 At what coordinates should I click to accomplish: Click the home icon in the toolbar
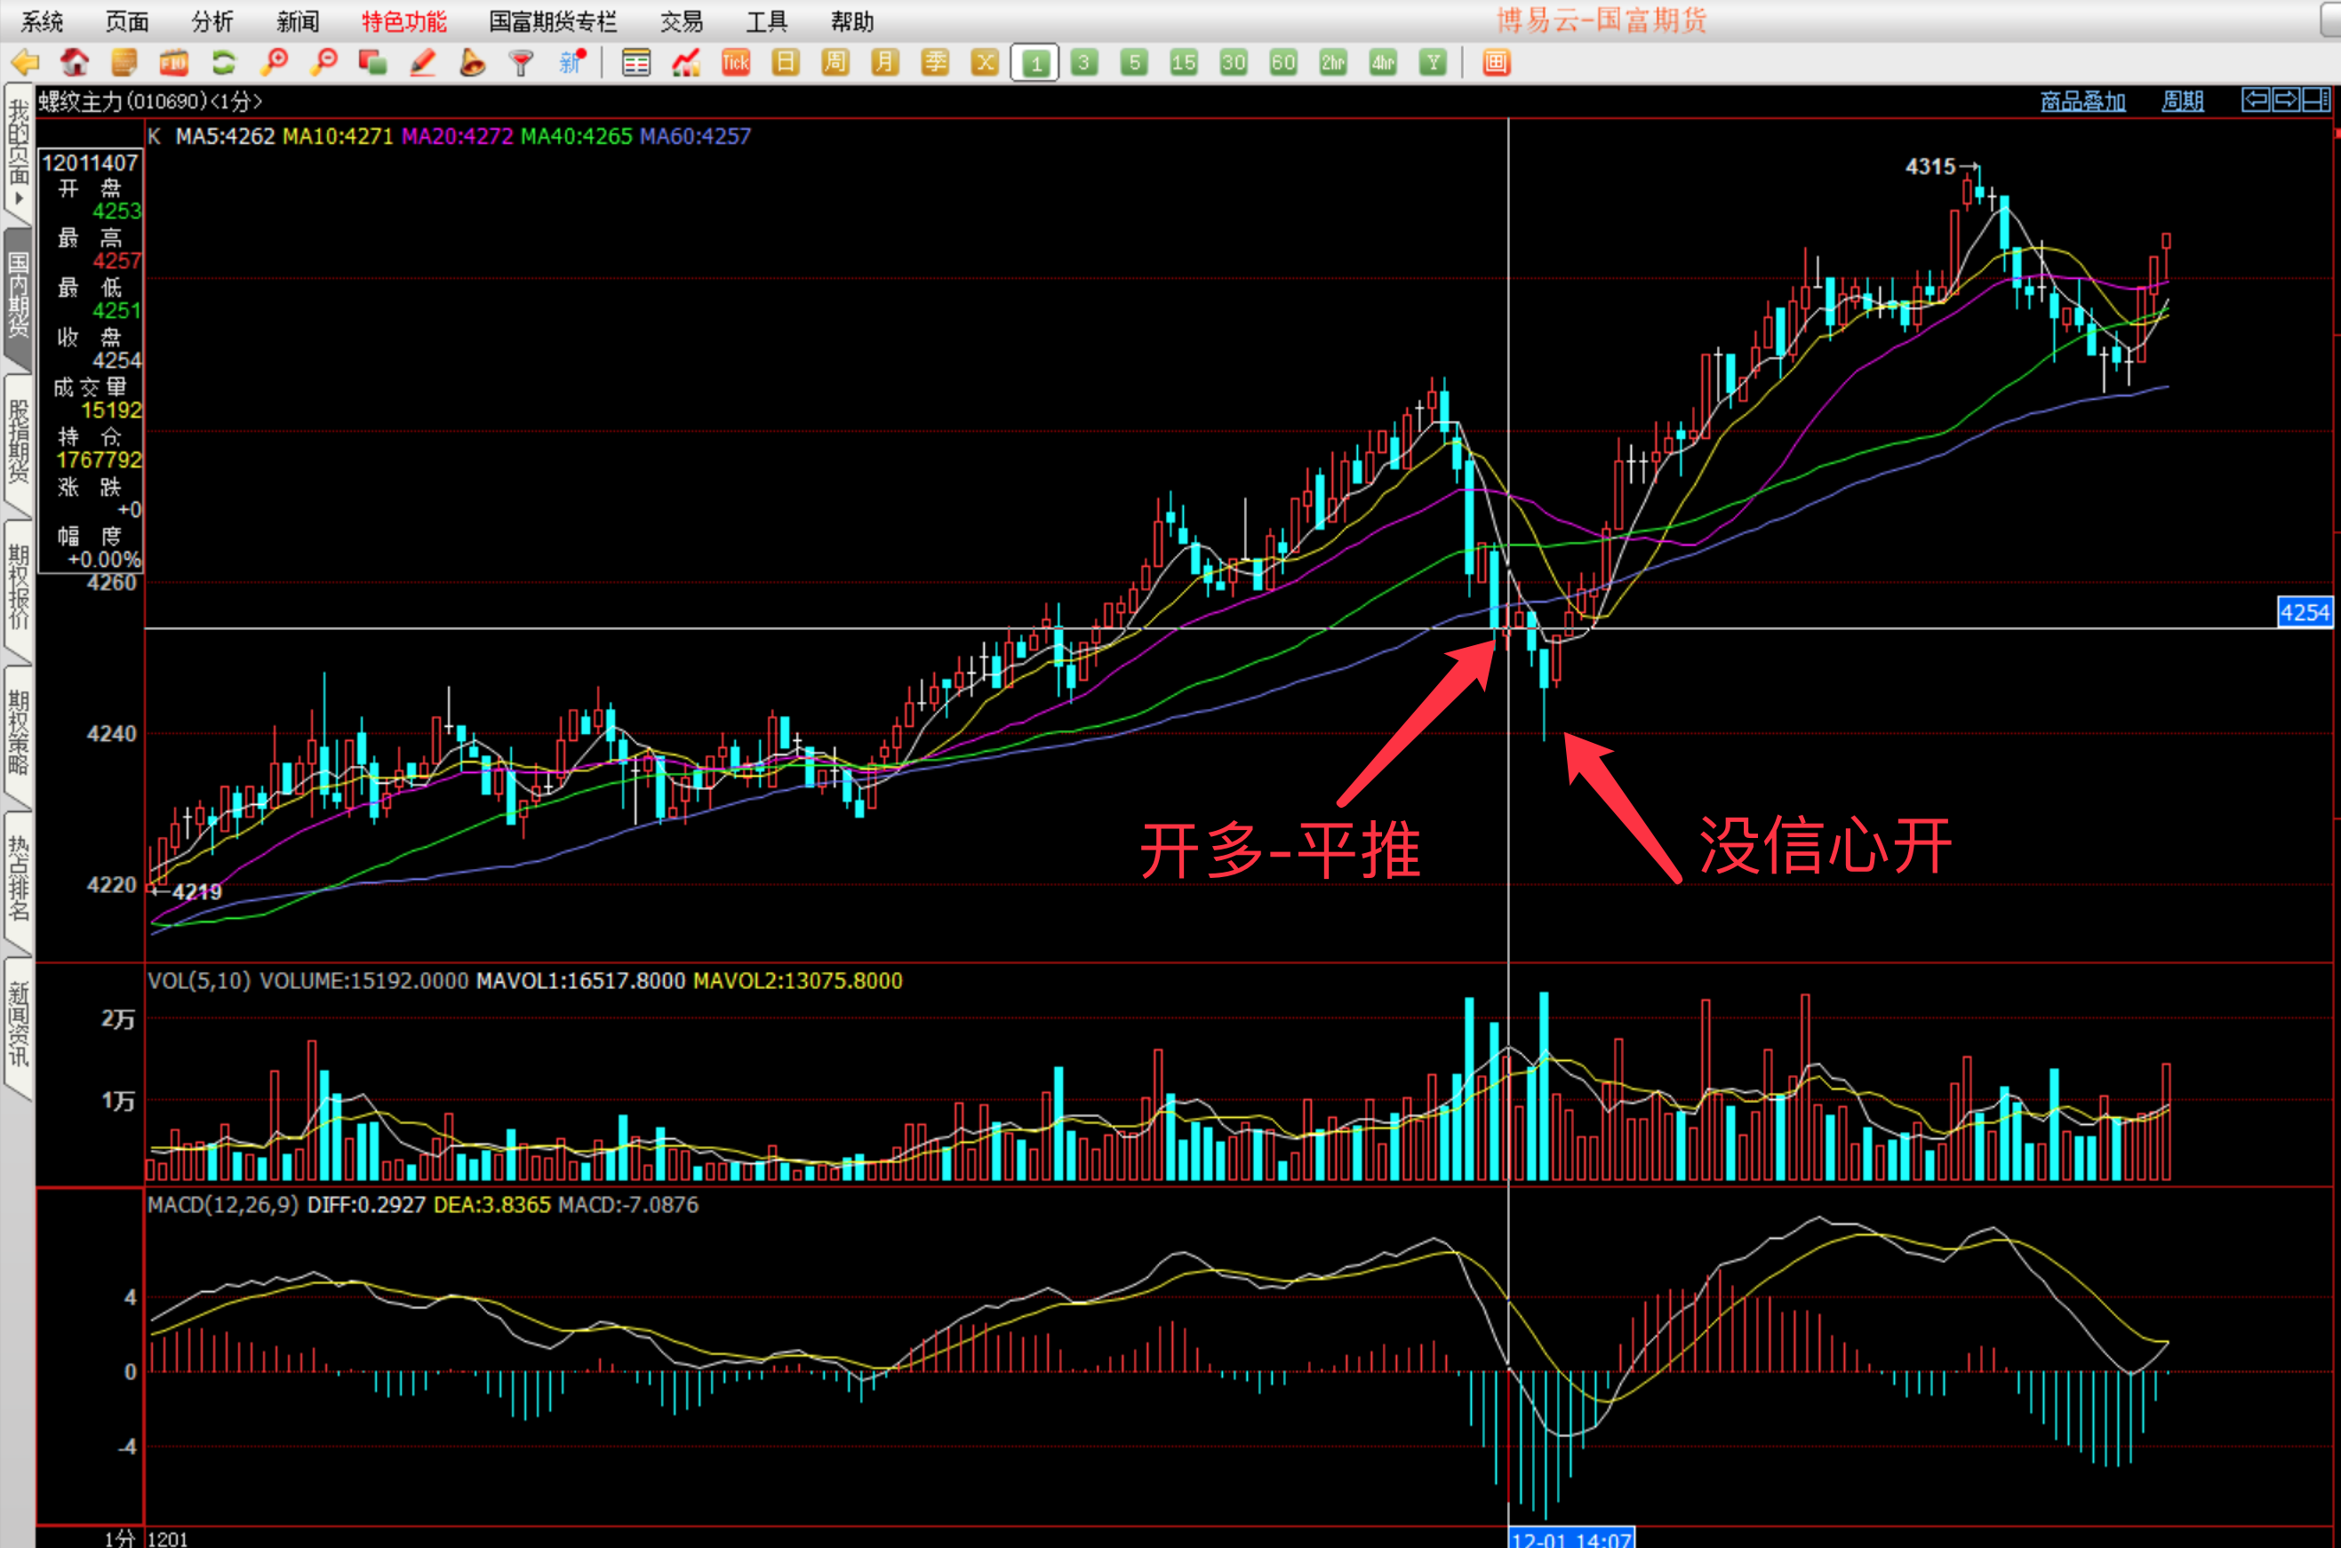74,63
